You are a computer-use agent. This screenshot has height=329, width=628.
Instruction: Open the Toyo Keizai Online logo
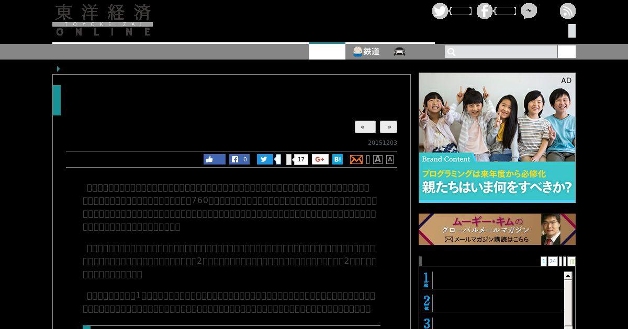103,20
